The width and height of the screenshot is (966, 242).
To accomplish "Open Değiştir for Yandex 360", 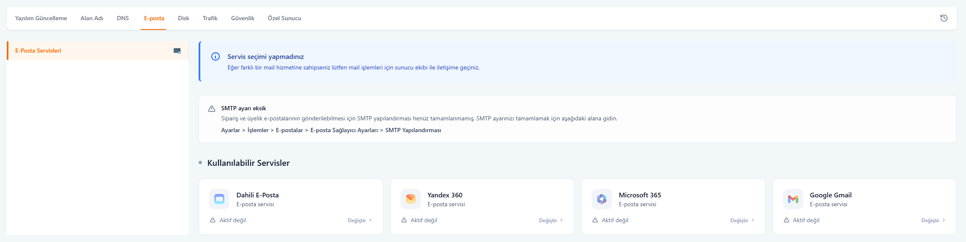I will 551,221.
